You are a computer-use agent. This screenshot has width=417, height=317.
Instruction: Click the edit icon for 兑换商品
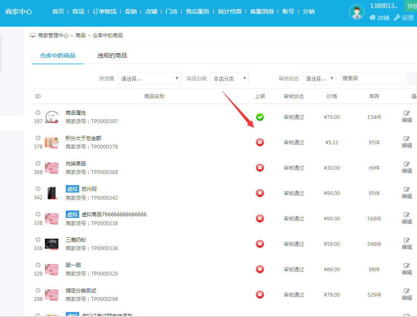point(407,164)
